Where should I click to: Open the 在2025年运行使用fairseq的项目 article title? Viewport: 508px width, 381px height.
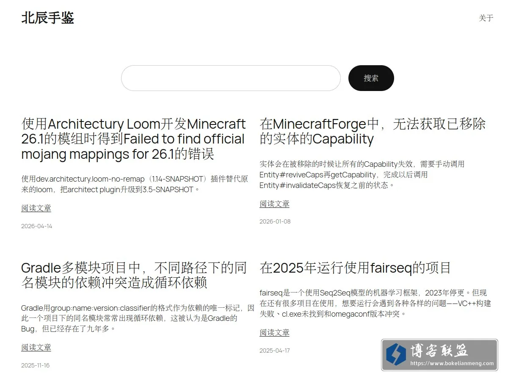[x=355, y=268]
